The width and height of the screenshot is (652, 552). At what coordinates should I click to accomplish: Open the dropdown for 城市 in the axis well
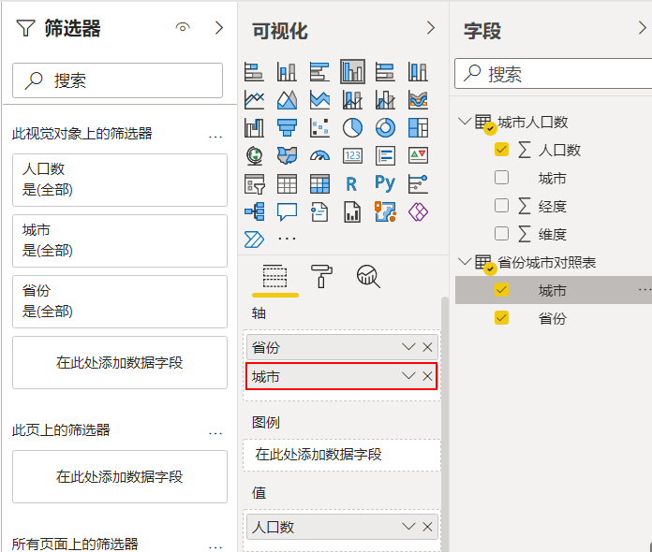click(x=408, y=376)
